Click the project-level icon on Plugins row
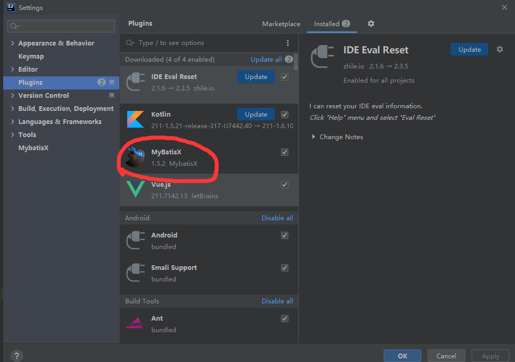This screenshot has height=362, width=515. [x=111, y=82]
